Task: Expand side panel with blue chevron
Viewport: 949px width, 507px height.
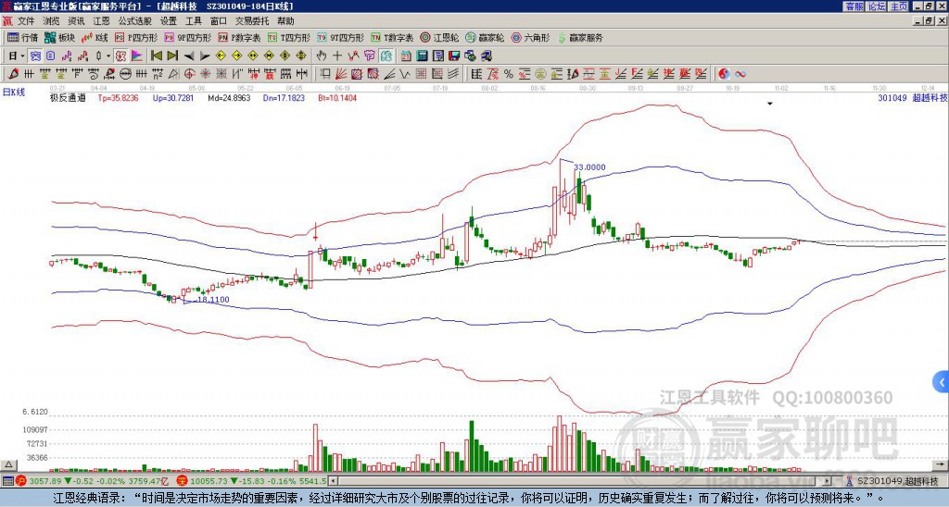Action: pyautogui.click(x=942, y=382)
